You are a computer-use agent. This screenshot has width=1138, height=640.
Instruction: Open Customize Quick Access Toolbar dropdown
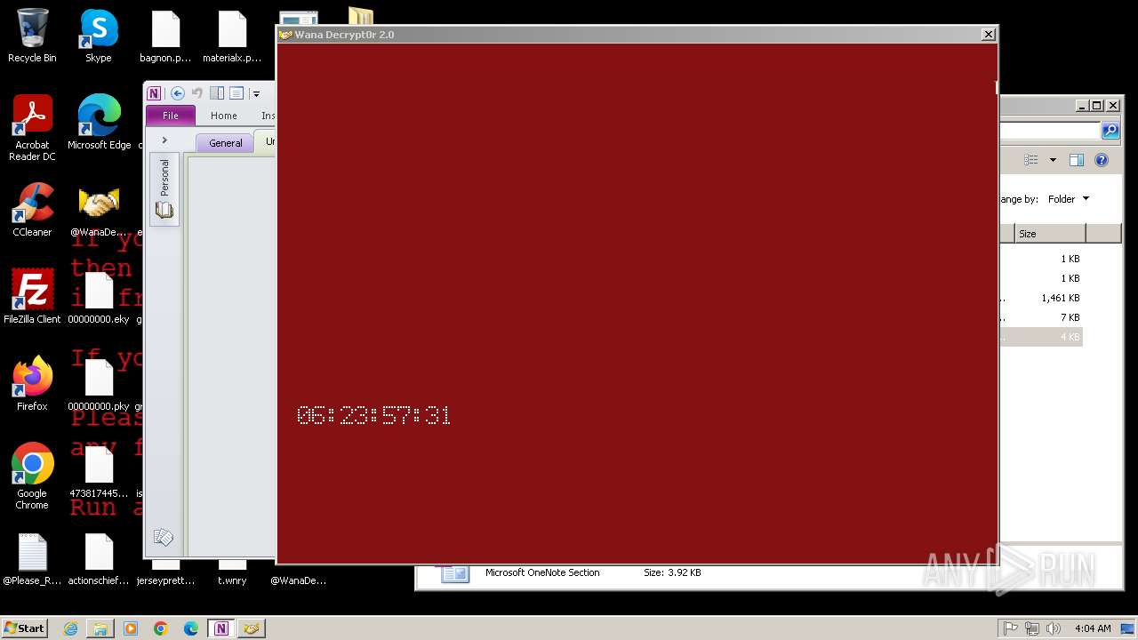(256, 93)
